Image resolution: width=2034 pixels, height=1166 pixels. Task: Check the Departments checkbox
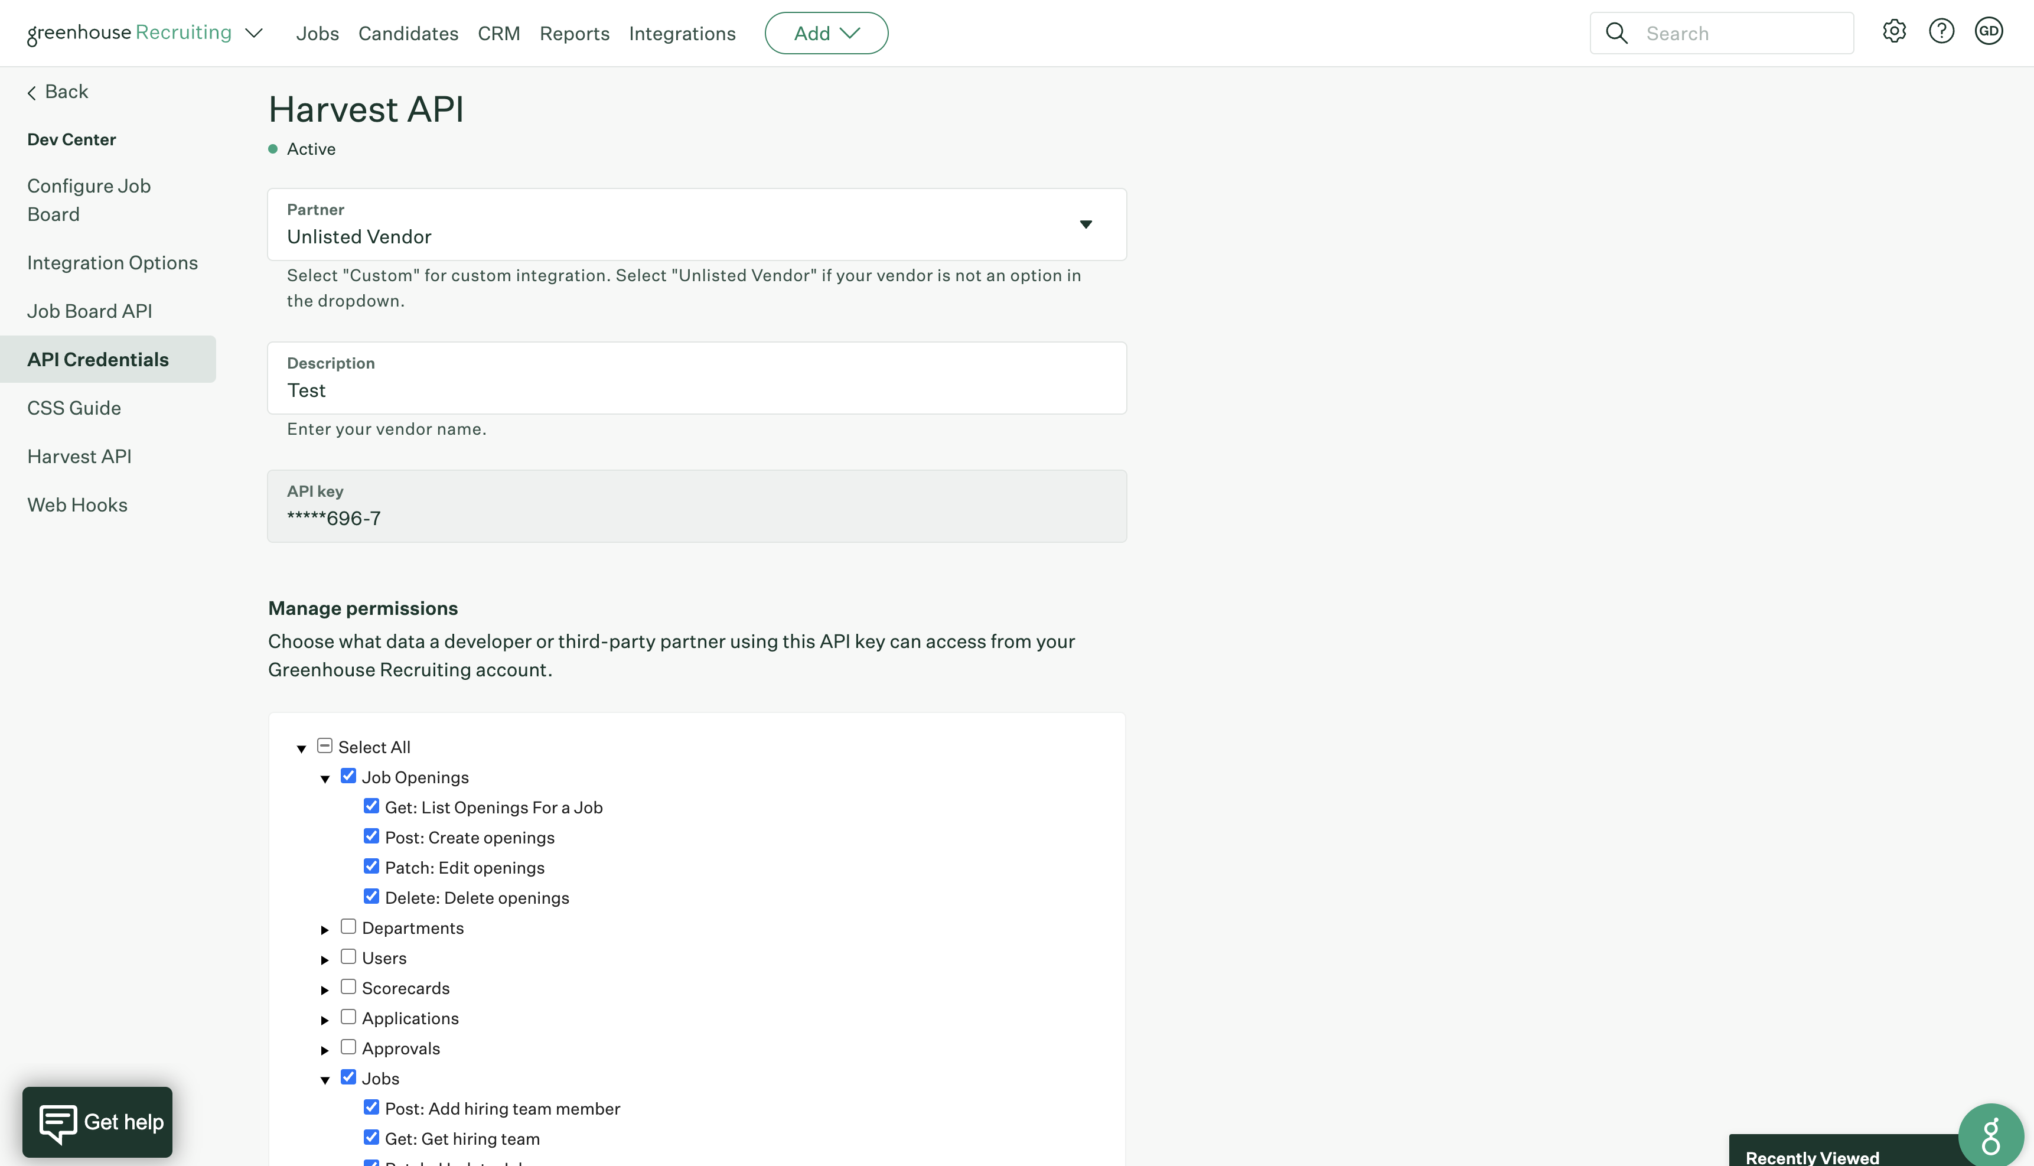(348, 927)
